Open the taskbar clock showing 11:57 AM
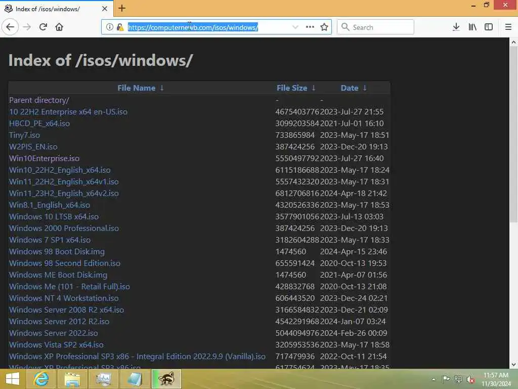Viewport: 518px width, 389px height. [x=496, y=379]
